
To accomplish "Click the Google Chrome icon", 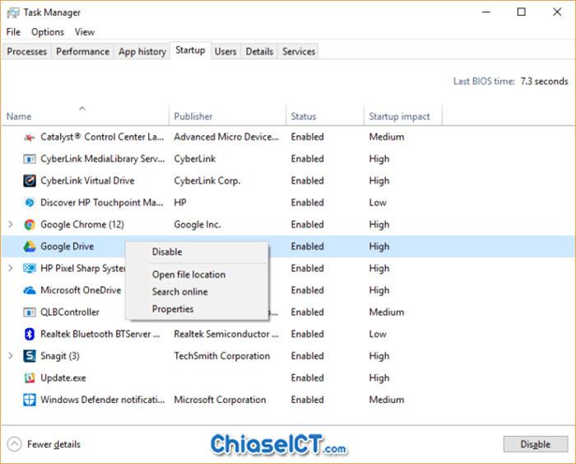I will (x=30, y=224).
